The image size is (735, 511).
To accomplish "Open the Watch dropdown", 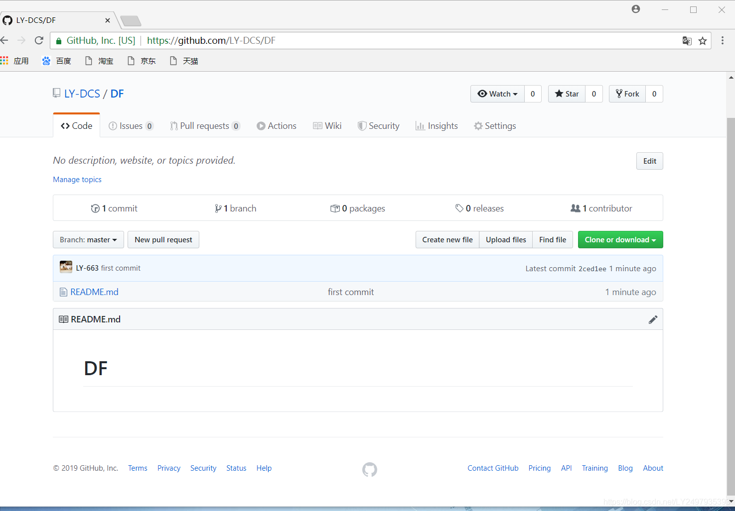I will click(497, 94).
